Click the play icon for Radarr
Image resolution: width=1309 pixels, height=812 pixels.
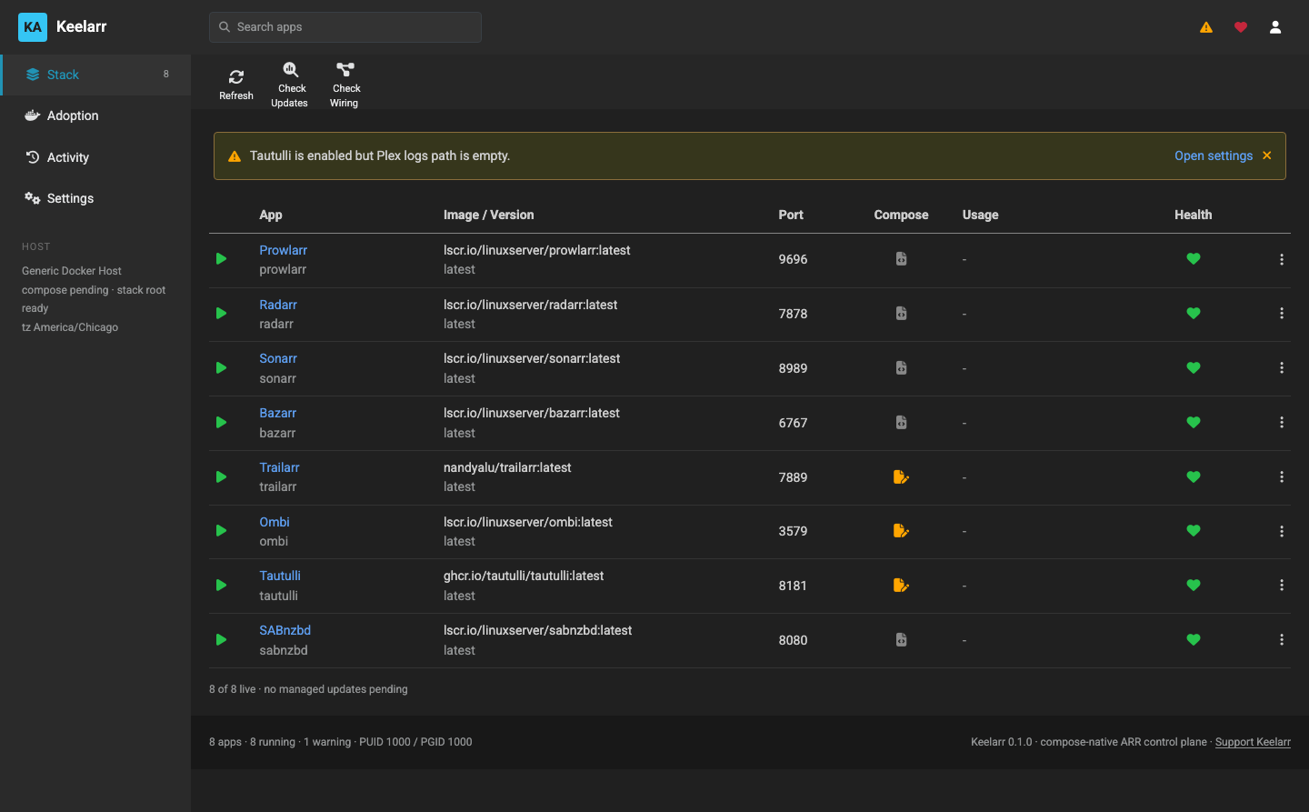tap(221, 314)
